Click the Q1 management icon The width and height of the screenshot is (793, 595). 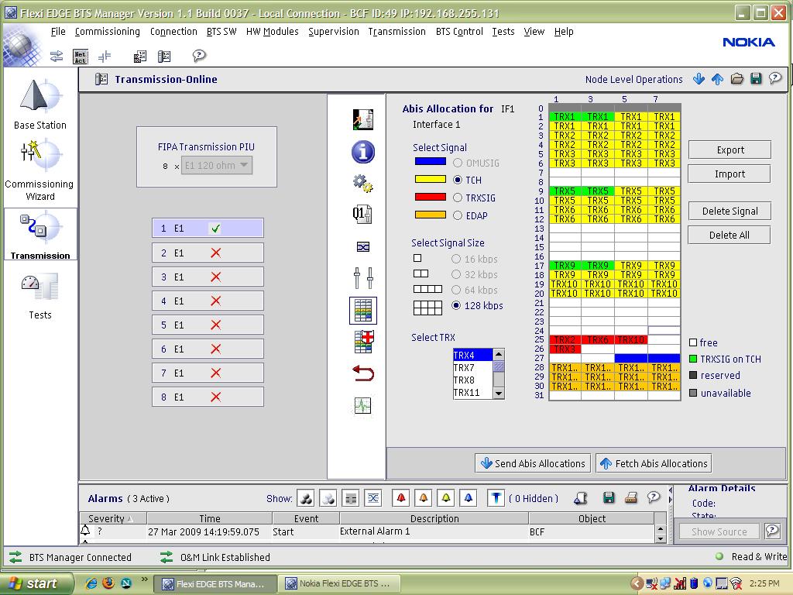coord(362,215)
